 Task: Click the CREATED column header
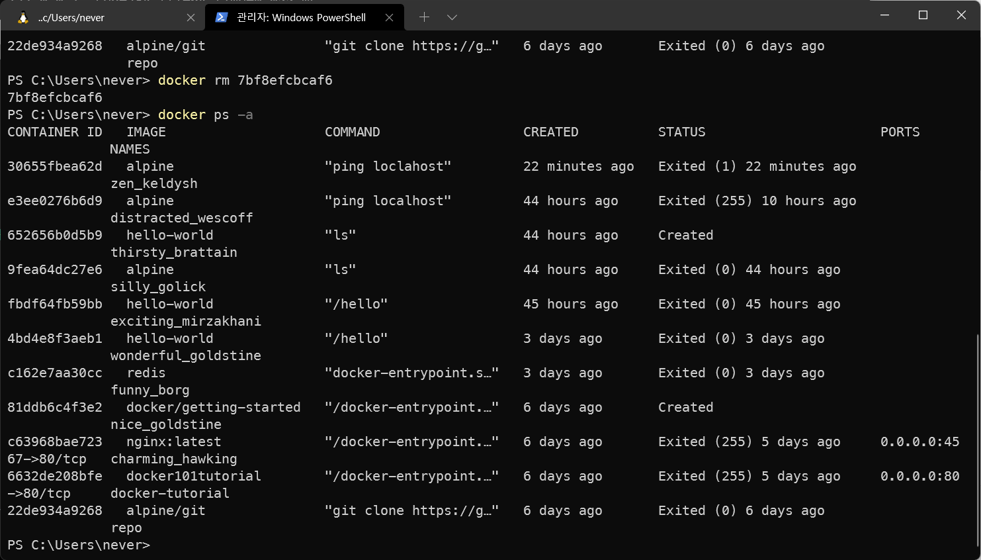(x=551, y=132)
